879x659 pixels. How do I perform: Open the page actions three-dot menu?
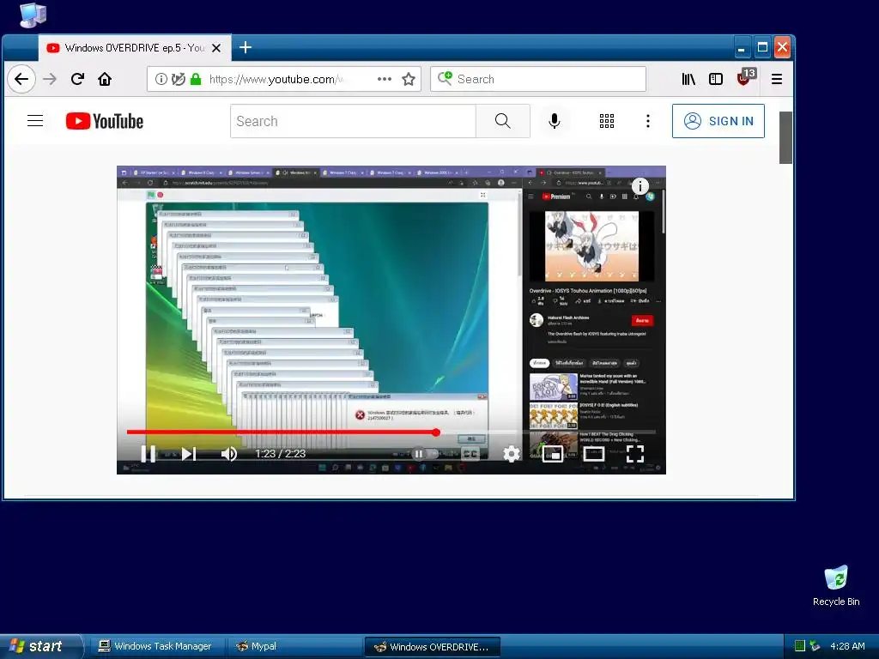coord(385,79)
